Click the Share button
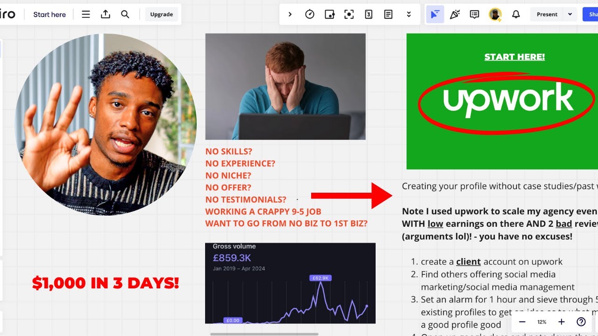This screenshot has width=598, height=336. [x=591, y=14]
